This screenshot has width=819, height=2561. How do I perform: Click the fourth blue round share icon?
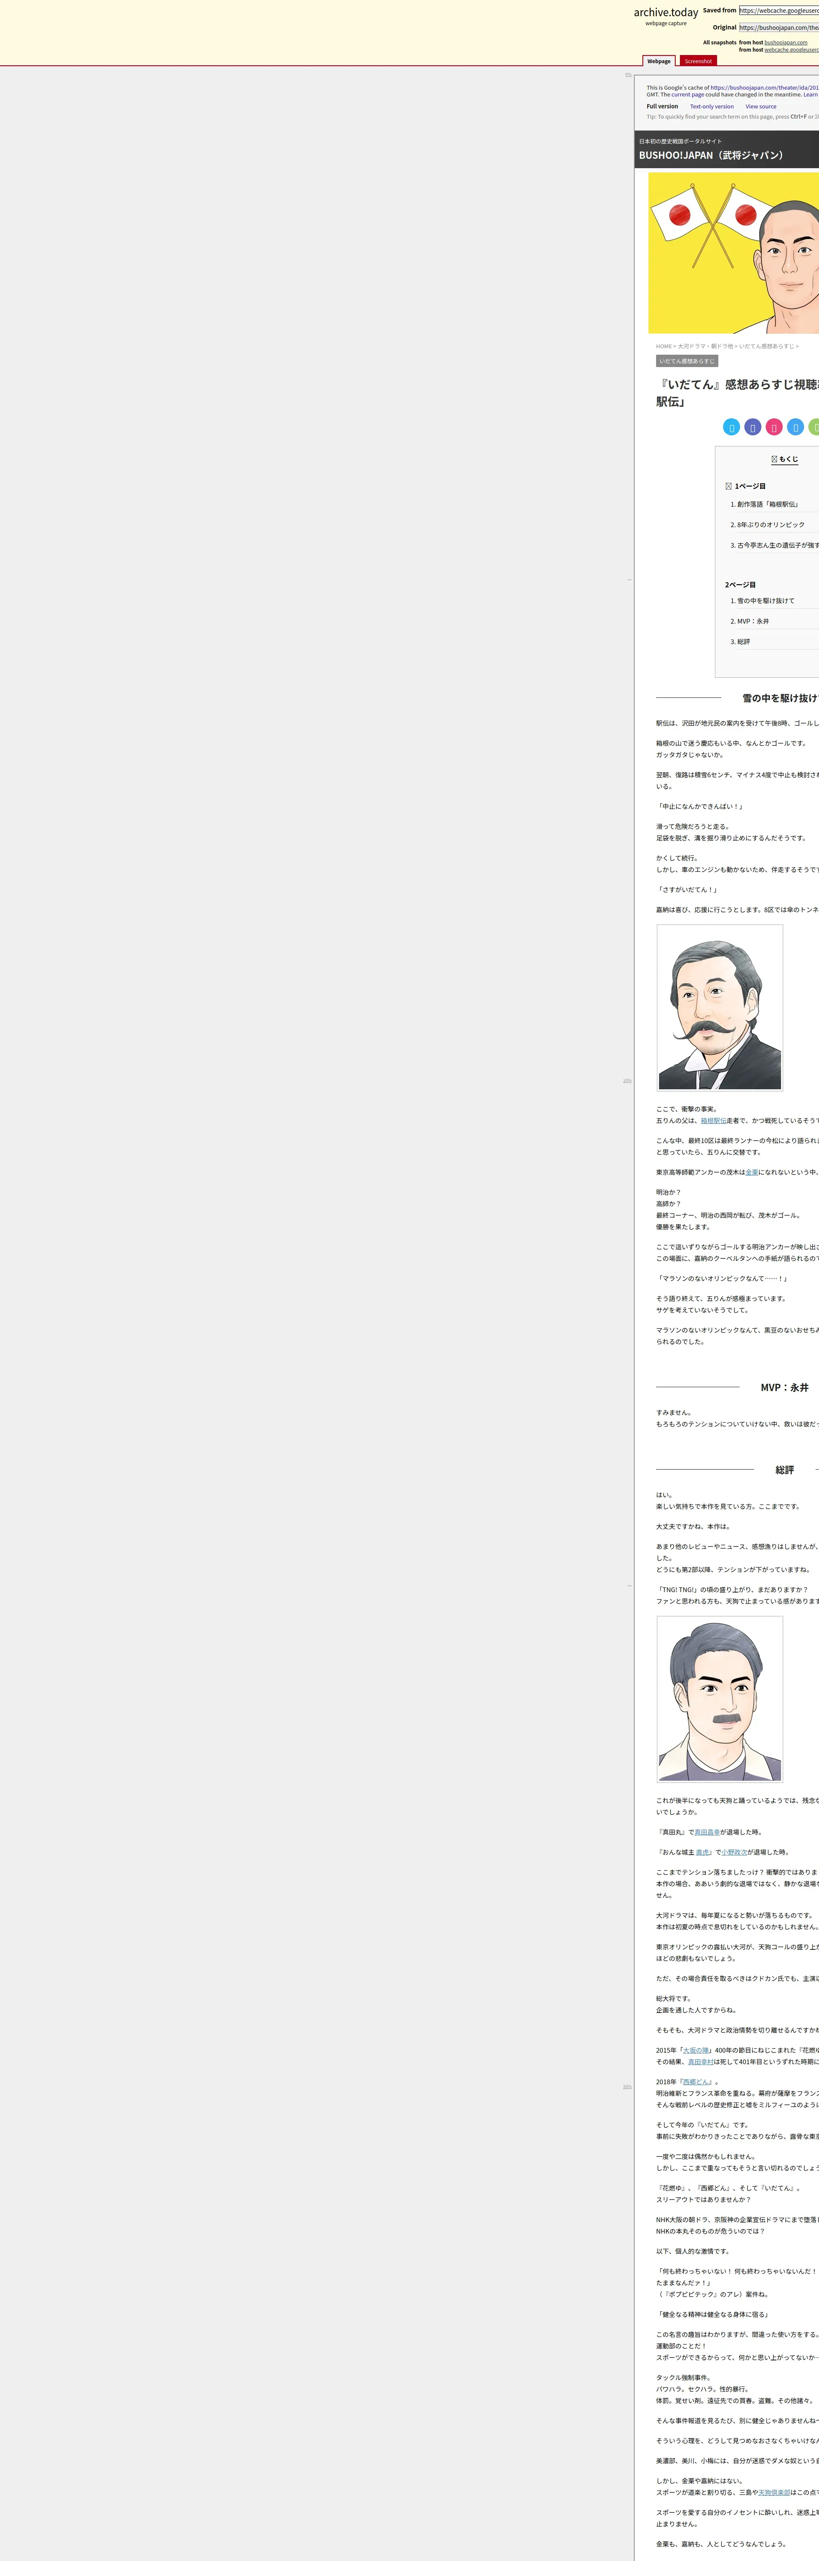point(795,428)
